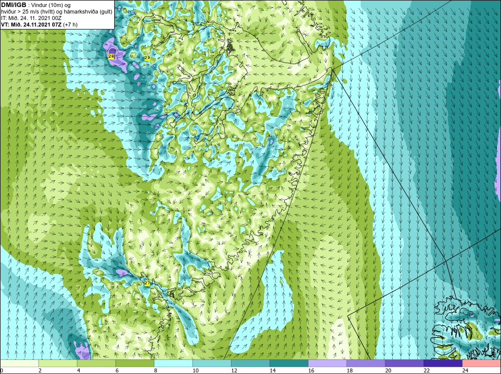Click the yellow gust marker labeled 28
The width and height of the screenshot is (501, 374).
point(111,56)
